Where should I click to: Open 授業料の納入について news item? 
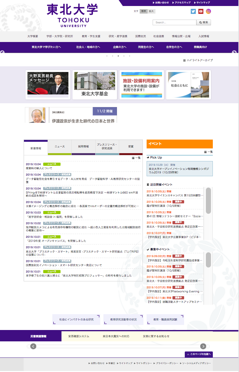pyautogui.click(x=39, y=168)
